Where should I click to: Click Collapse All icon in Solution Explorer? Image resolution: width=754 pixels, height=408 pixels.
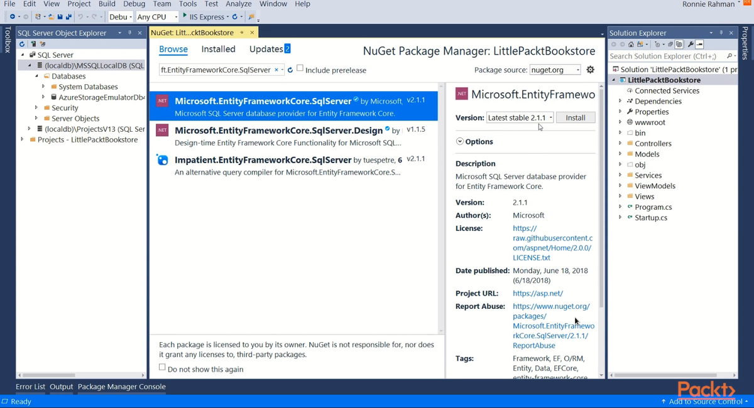pos(670,45)
